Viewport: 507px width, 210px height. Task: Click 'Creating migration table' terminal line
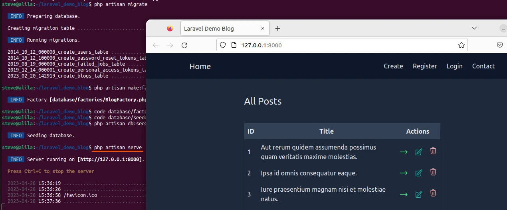(41, 28)
